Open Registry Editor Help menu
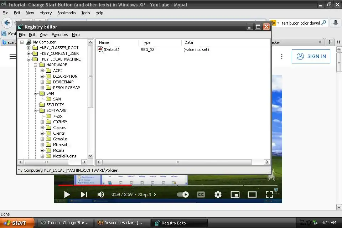This screenshot has height=228, width=342. 76,35
